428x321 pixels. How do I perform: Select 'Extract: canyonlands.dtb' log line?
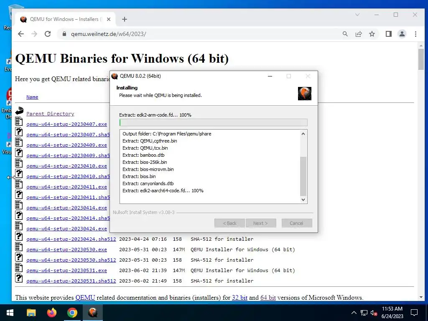click(x=148, y=183)
